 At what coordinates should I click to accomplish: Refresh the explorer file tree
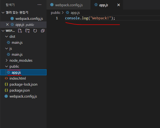35,31
